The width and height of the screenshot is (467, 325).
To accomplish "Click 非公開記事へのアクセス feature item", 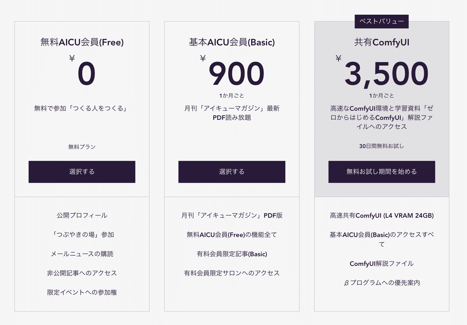I will [x=82, y=273].
